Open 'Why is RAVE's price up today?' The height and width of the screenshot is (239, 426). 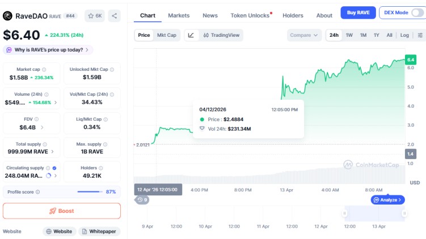48,50
